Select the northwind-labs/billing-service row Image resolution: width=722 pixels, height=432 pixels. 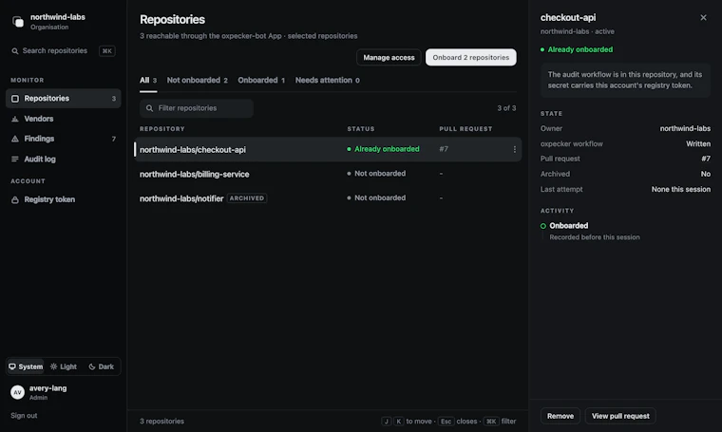(x=328, y=174)
